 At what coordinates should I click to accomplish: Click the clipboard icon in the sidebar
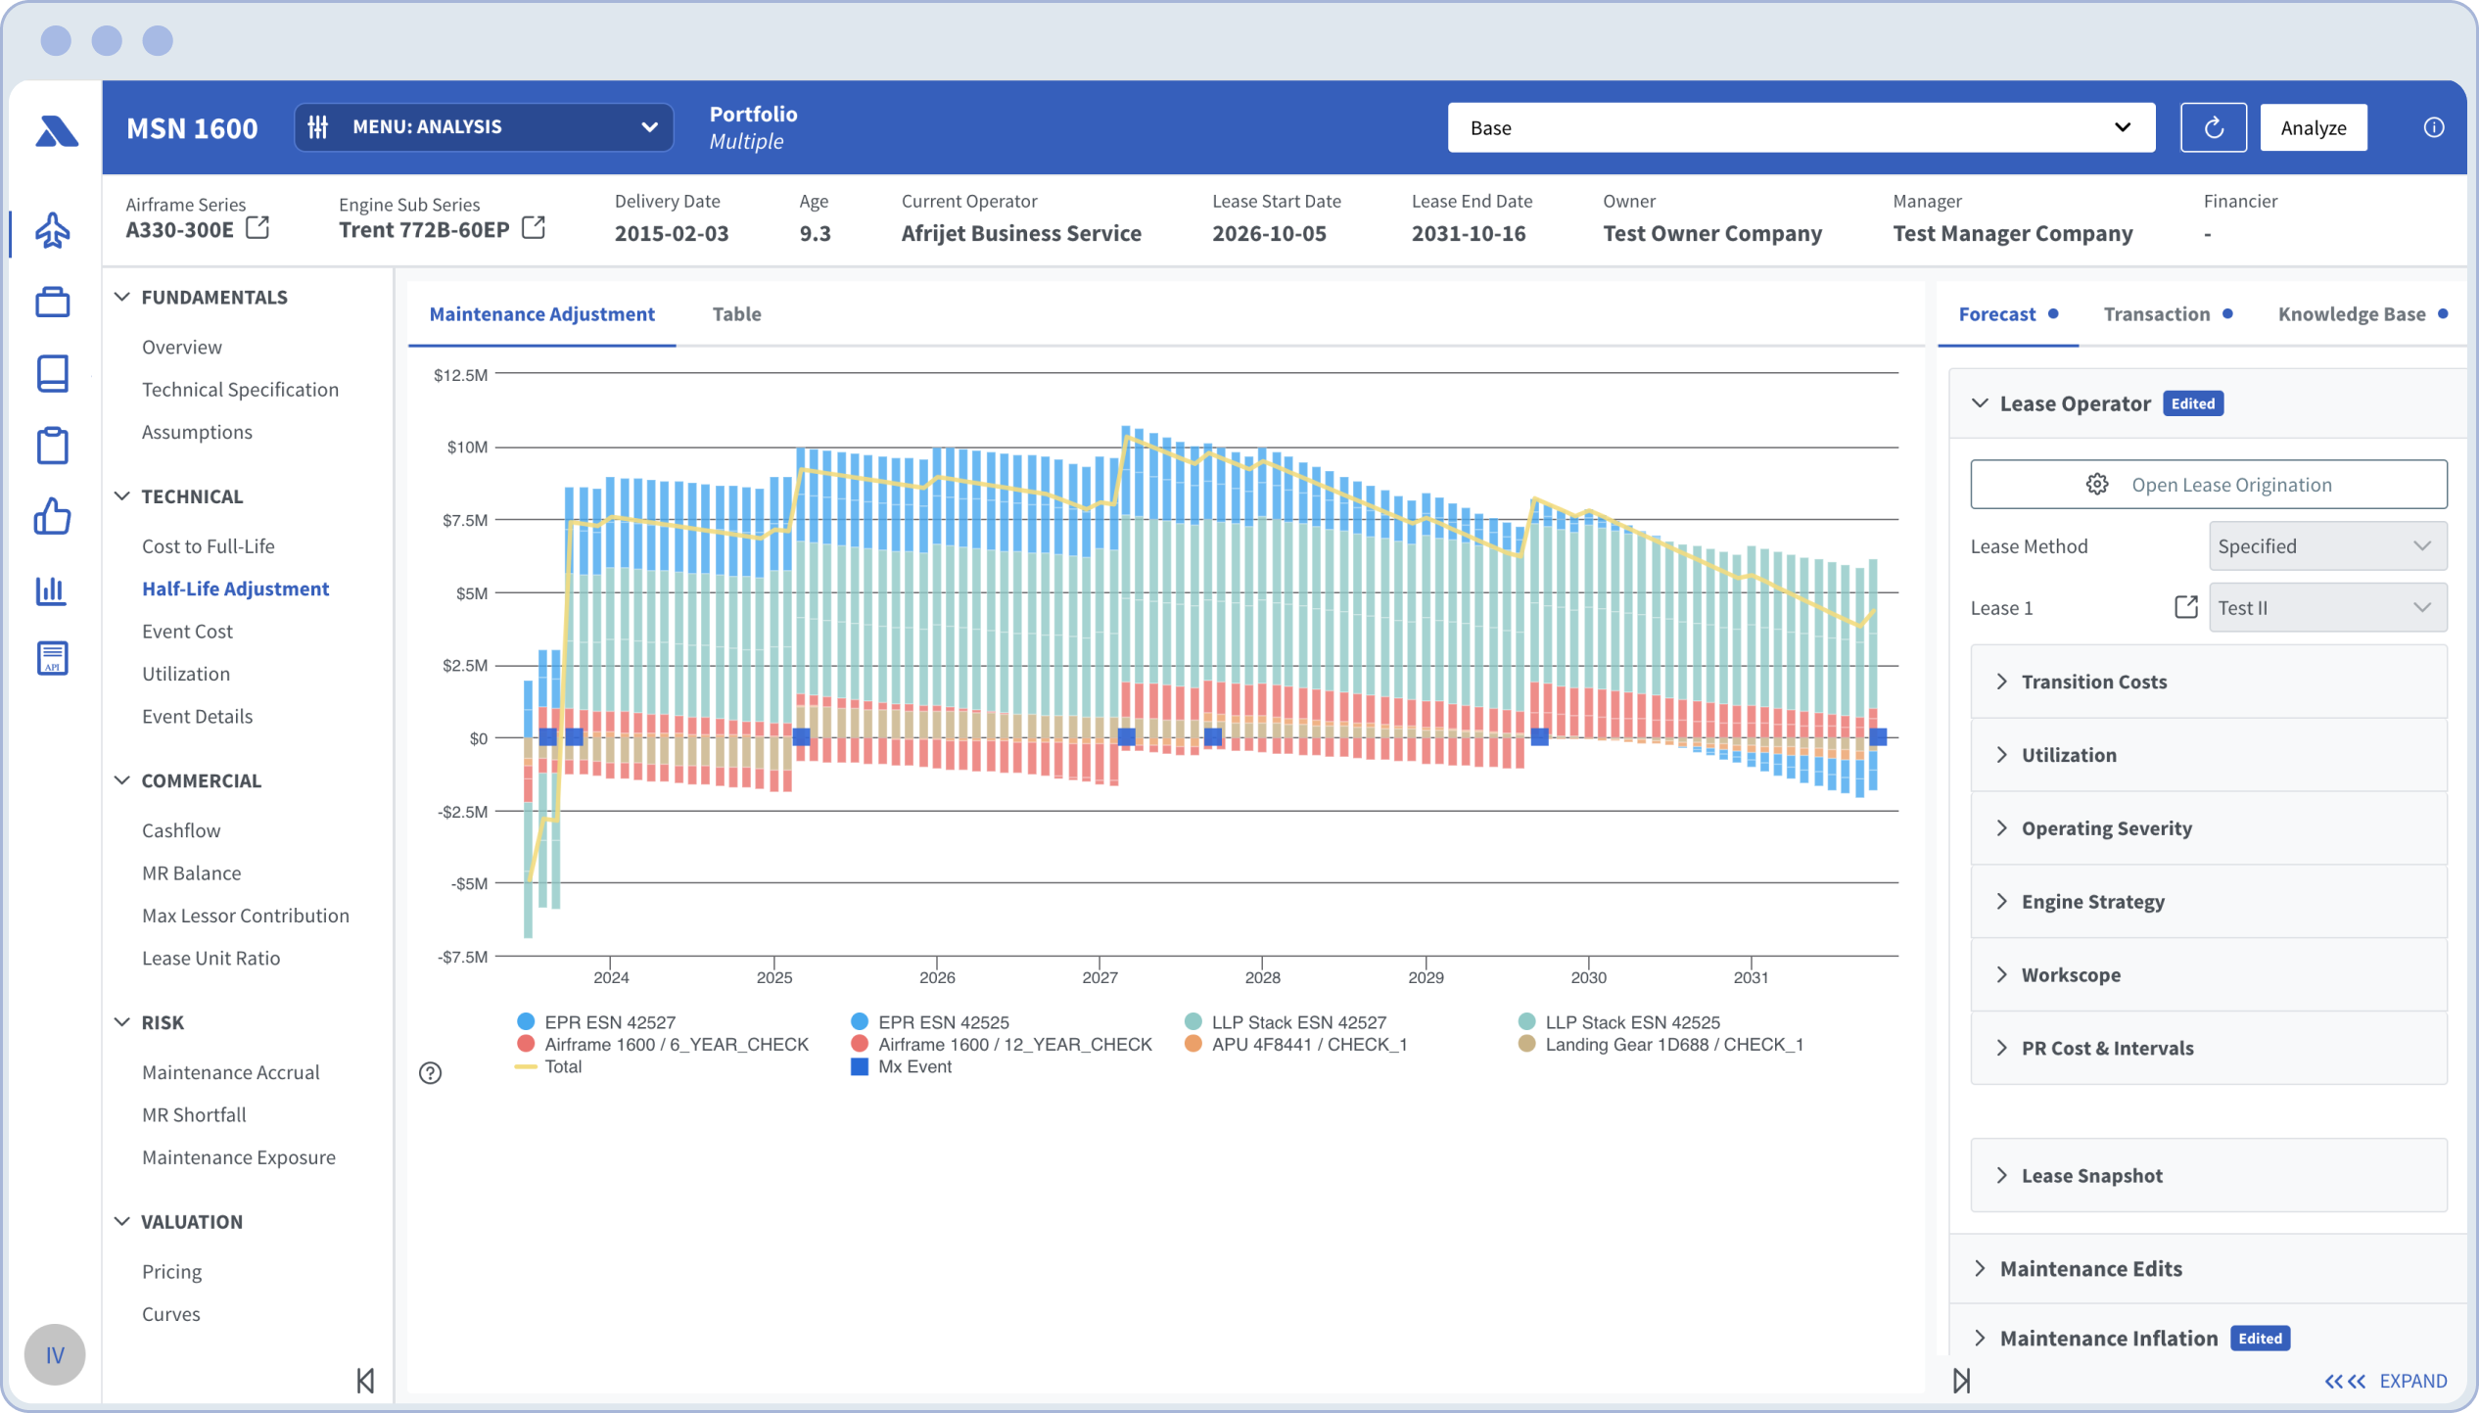(51, 447)
